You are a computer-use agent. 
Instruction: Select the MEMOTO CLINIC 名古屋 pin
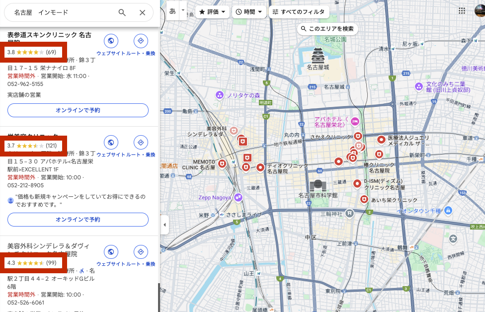coord(222,164)
